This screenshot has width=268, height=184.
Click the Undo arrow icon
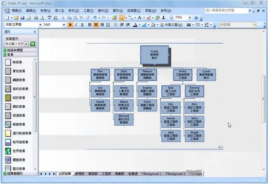point(95,17)
